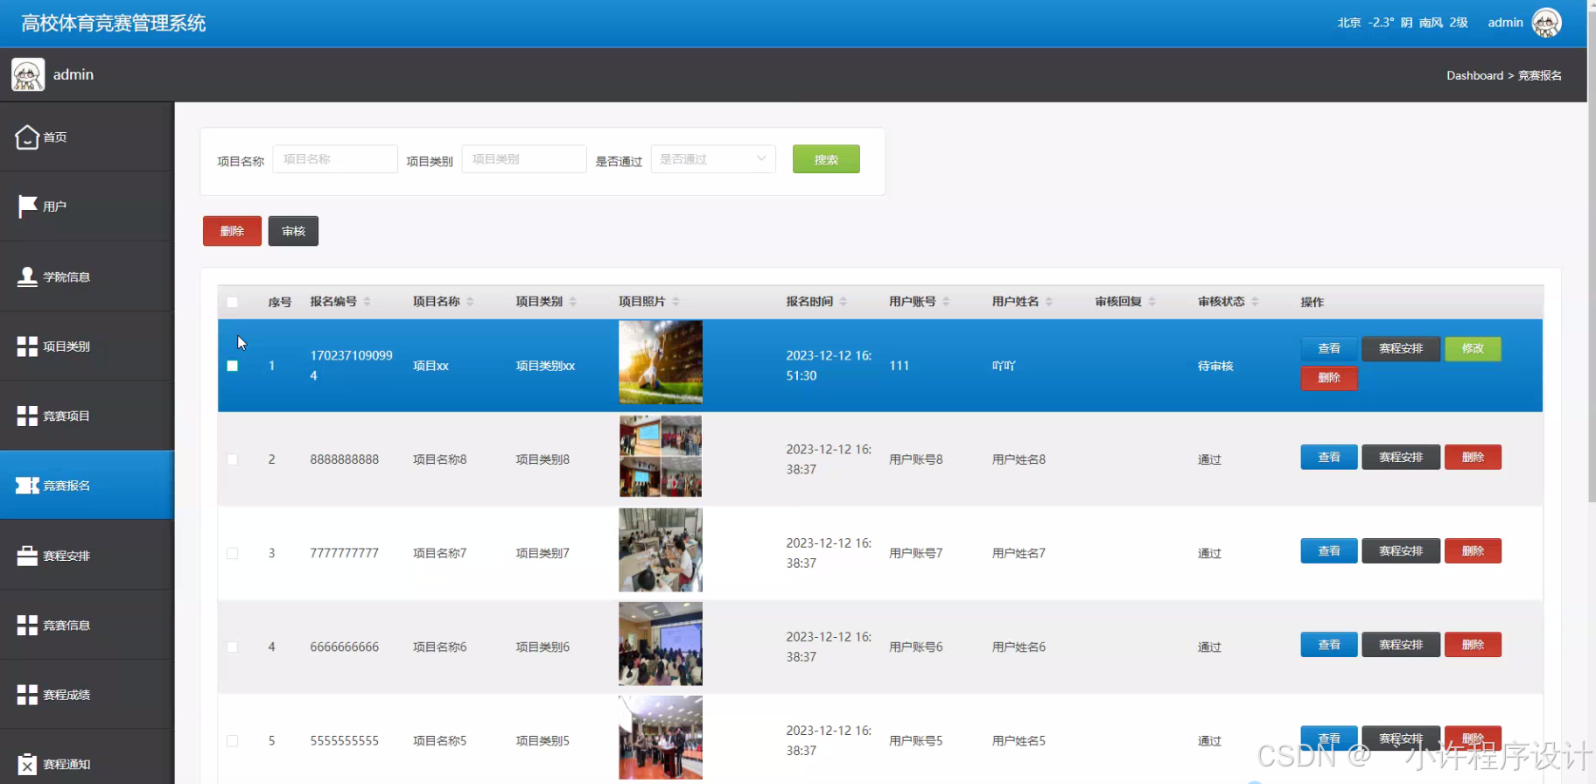Sort by 用户账号 column arrows
Image resolution: width=1596 pixels, height=784 pixels.
(x=946, y=301)
